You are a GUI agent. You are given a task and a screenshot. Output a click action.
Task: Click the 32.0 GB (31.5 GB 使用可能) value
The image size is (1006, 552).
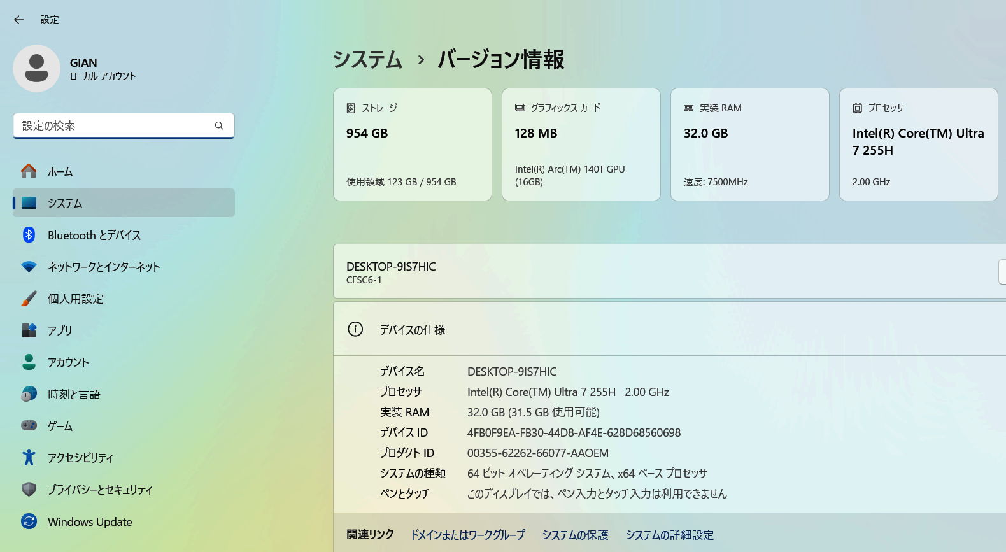(x=534, y=413)
